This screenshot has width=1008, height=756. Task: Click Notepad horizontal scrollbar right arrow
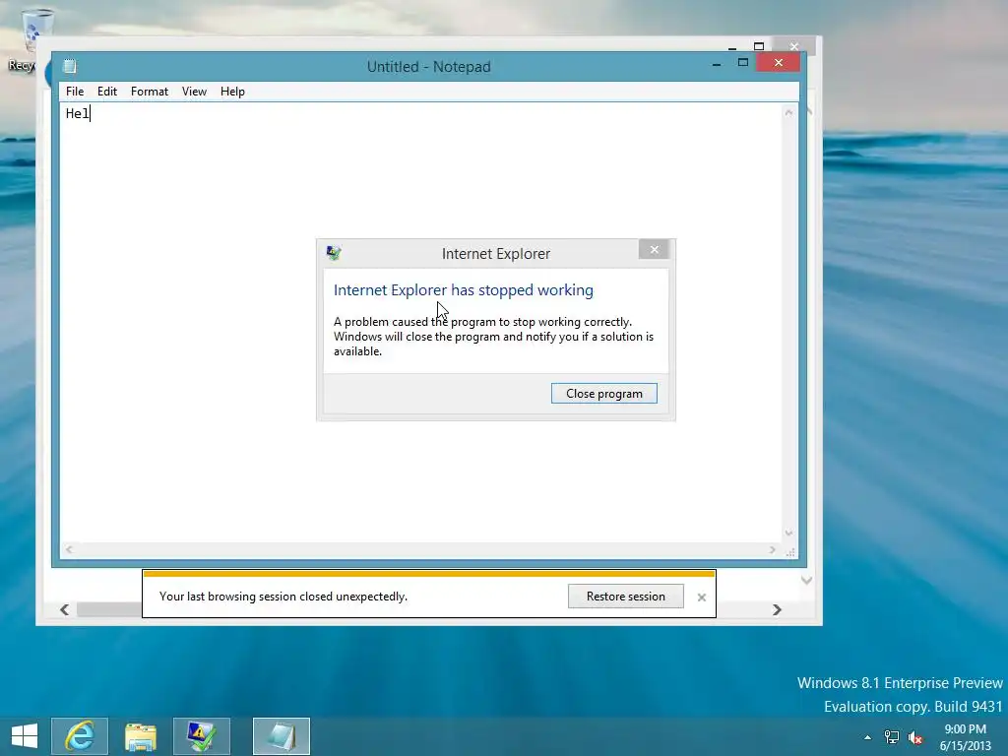click(773, 549)
